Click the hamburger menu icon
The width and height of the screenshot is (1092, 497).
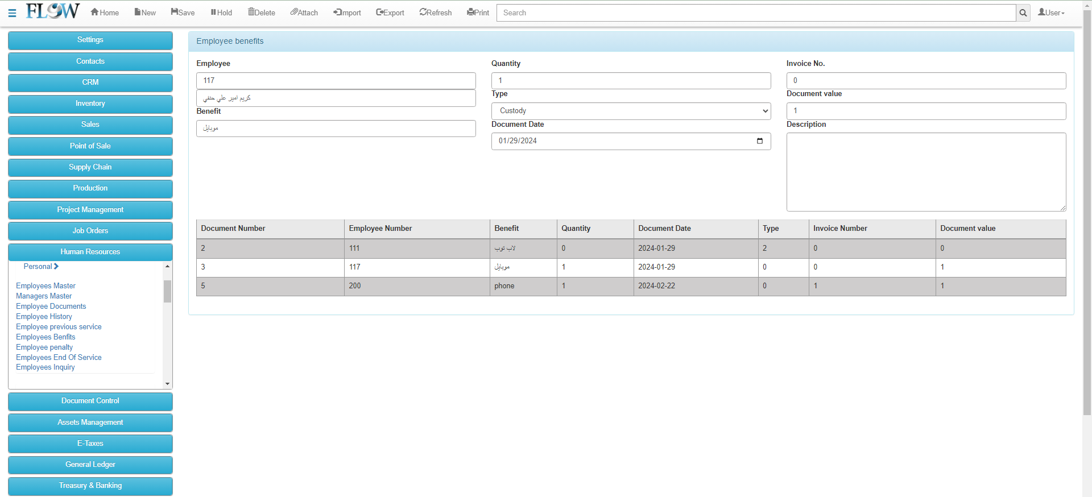[x=12, y=13]
